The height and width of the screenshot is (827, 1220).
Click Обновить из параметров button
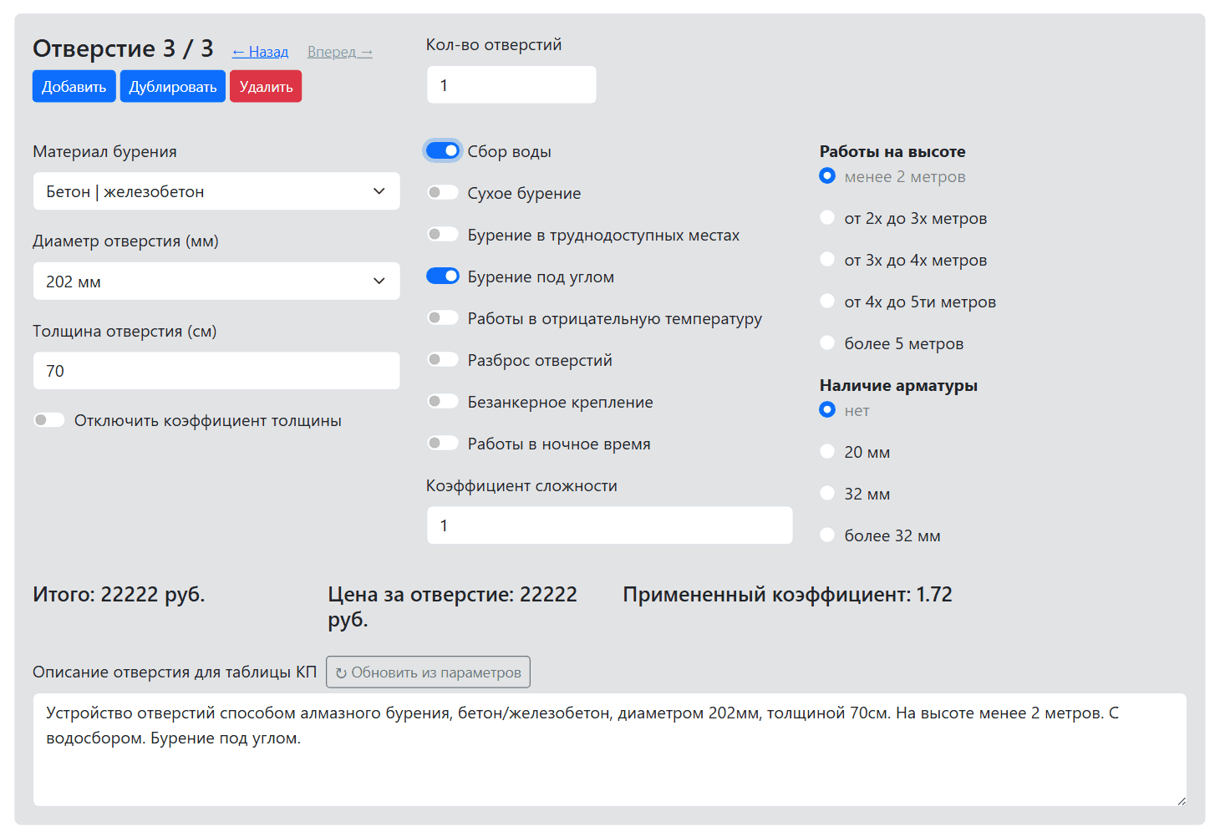point(428,672)
